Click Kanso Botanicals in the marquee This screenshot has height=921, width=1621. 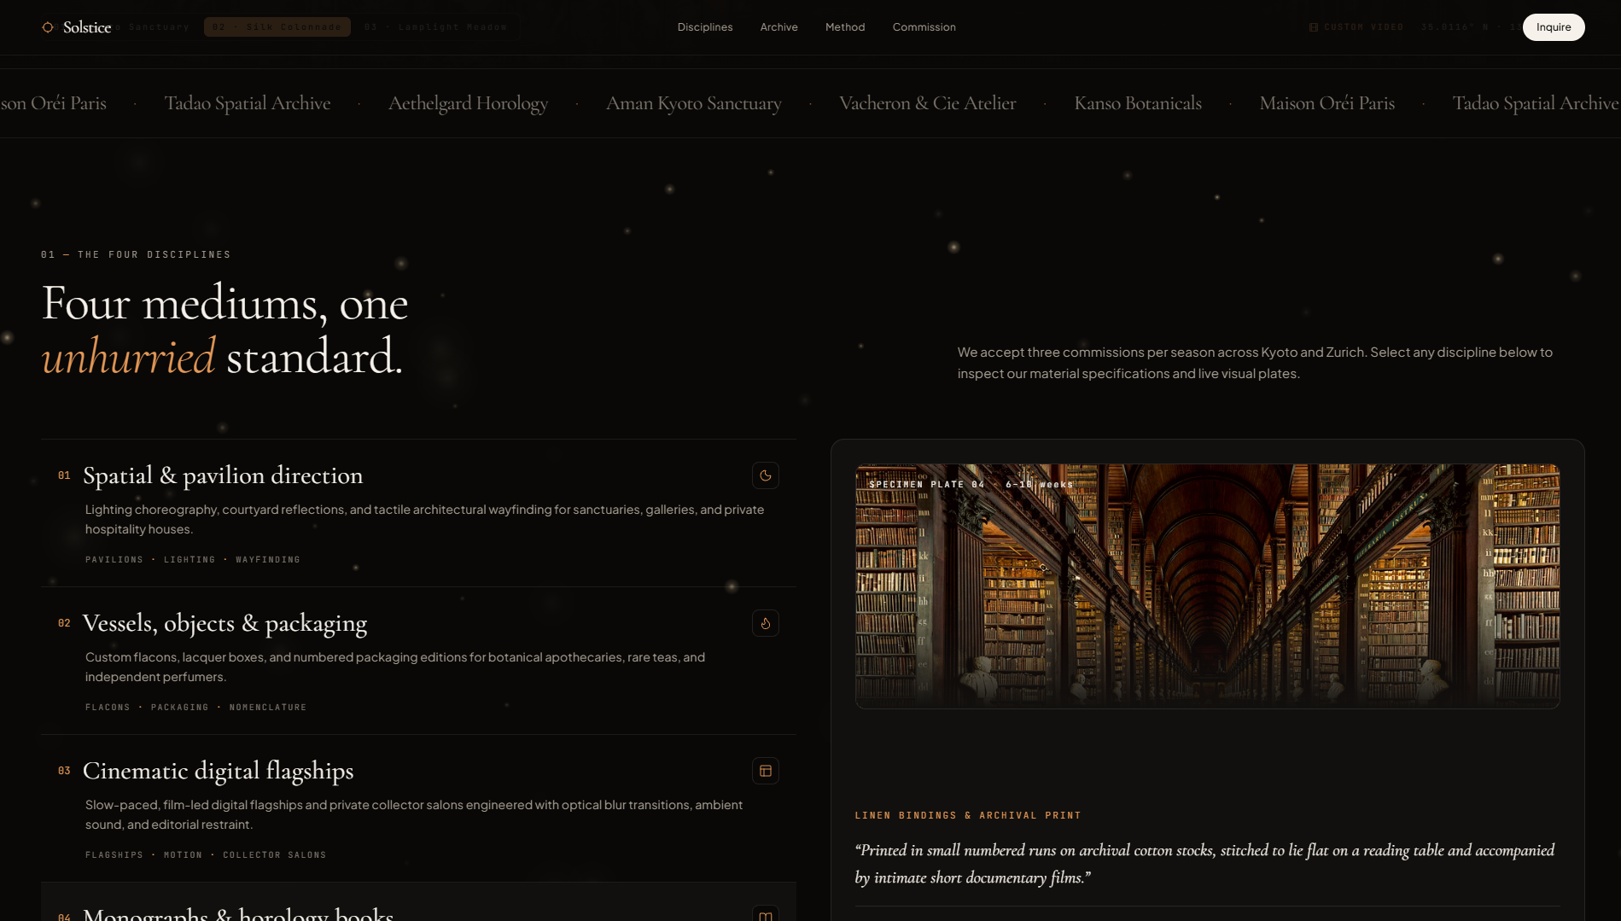(x=1138, y=103)
